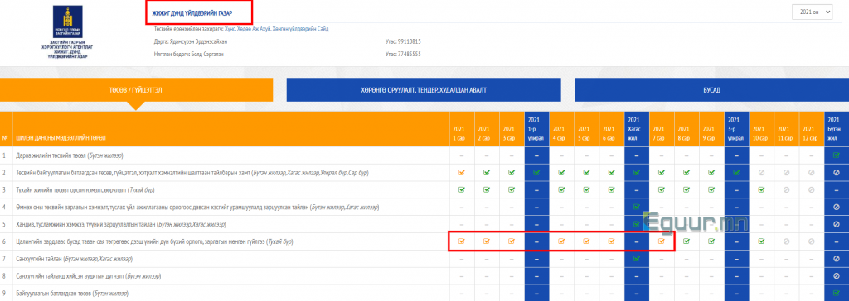
Task: Click row 6 orange check under 2021 1 сар
Action: coord(461,241)
